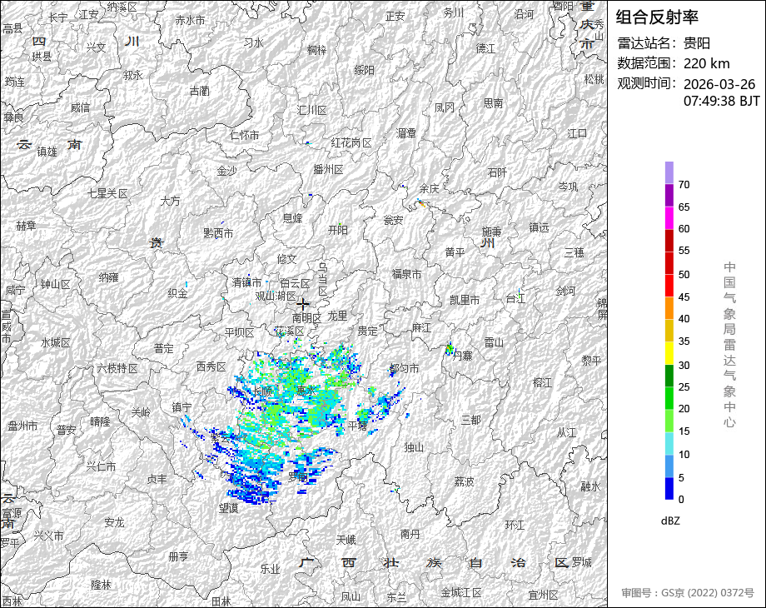Select the 罗甸 county label
766x608 pixels.
pos(297,476)
